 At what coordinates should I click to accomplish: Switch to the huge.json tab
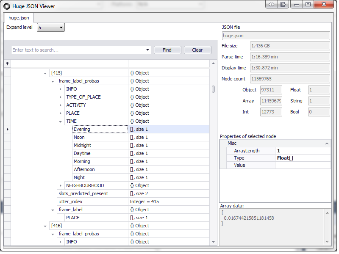(x=18, y=18)
